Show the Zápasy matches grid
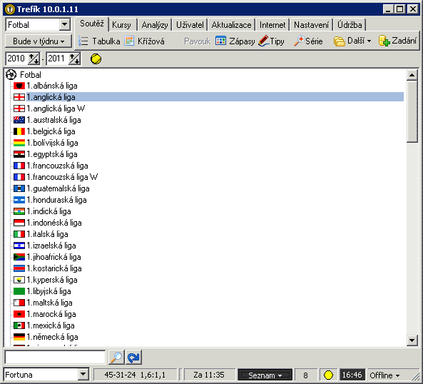 click(x=235, y=41)
